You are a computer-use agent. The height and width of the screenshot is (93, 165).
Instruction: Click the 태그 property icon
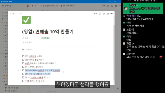[x=23, y=38]
